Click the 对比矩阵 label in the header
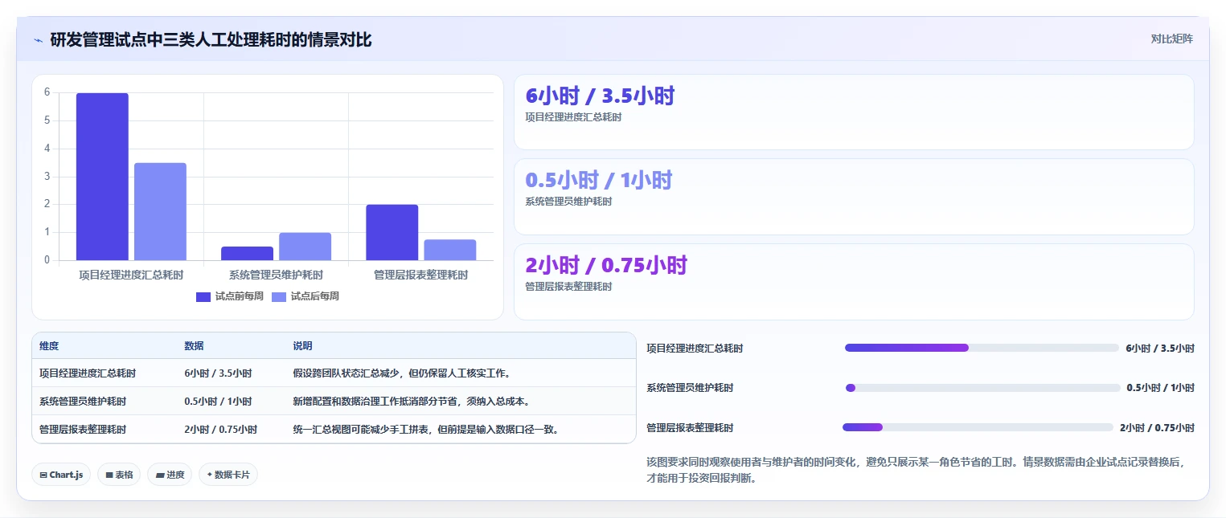The image size is (1226, 518). point(1172,39)
